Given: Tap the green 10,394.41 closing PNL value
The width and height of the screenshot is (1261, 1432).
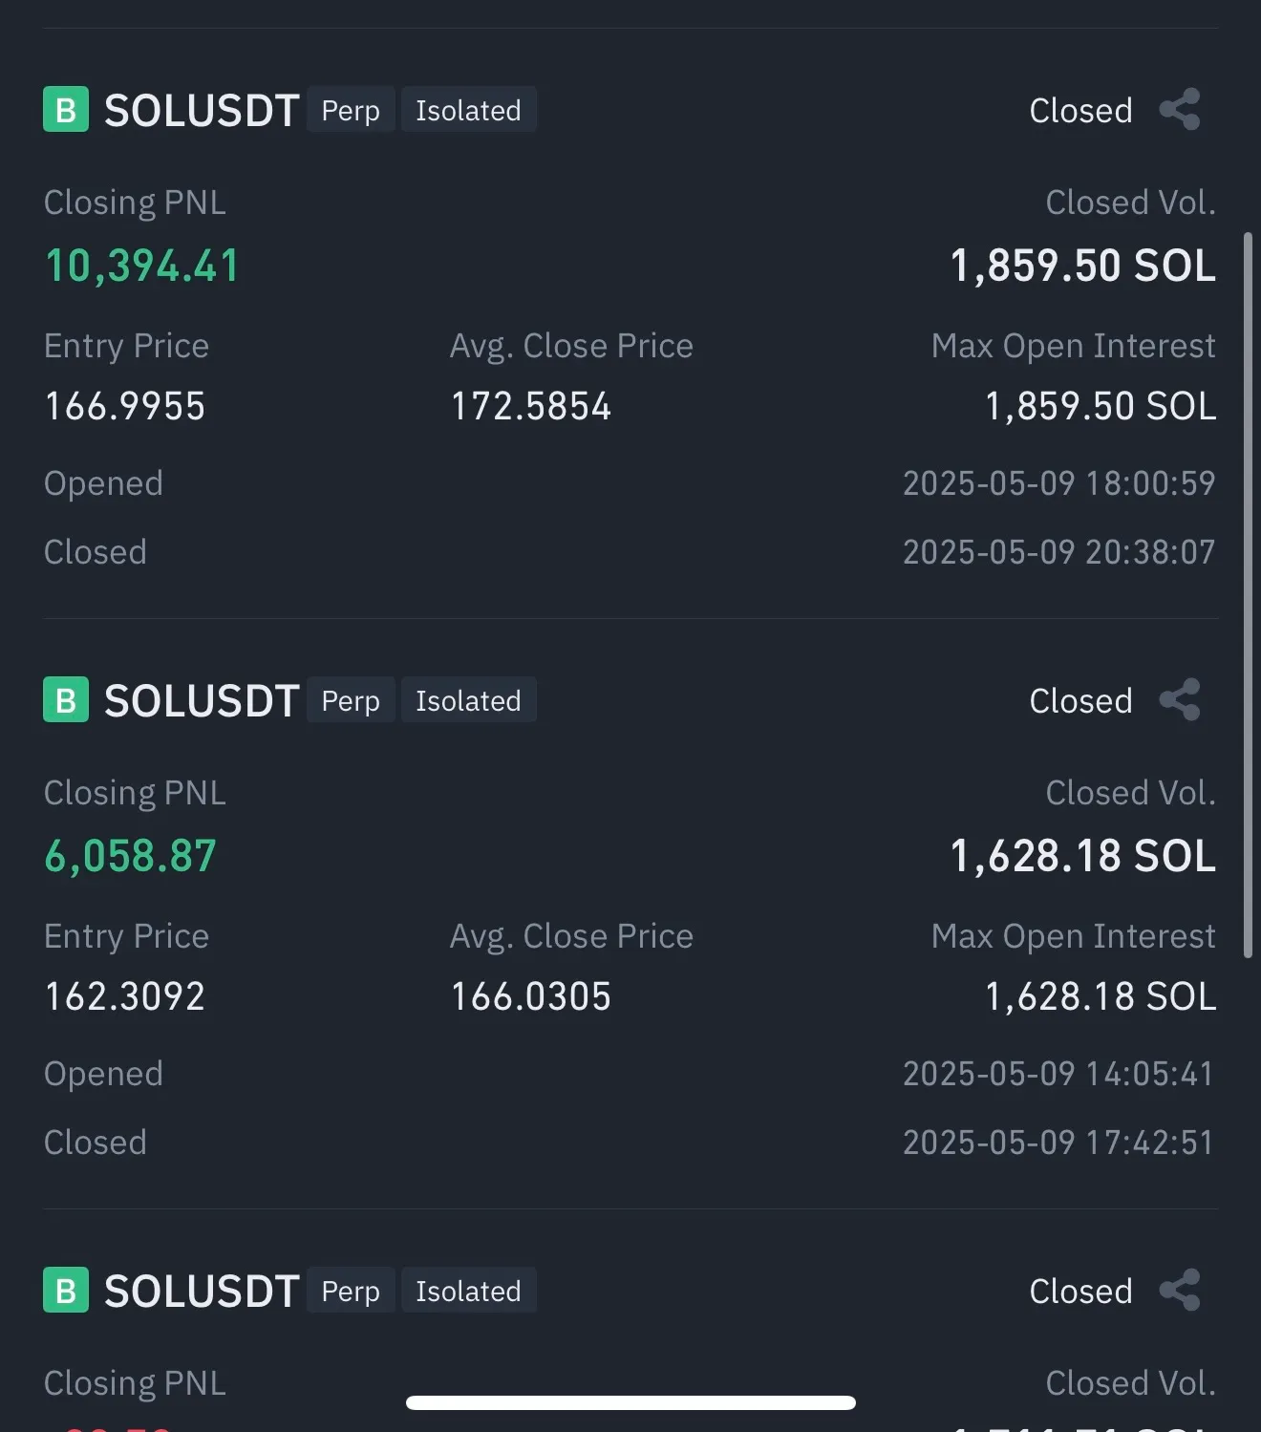Looking at the screenshot, I should (x=142, y=266).
